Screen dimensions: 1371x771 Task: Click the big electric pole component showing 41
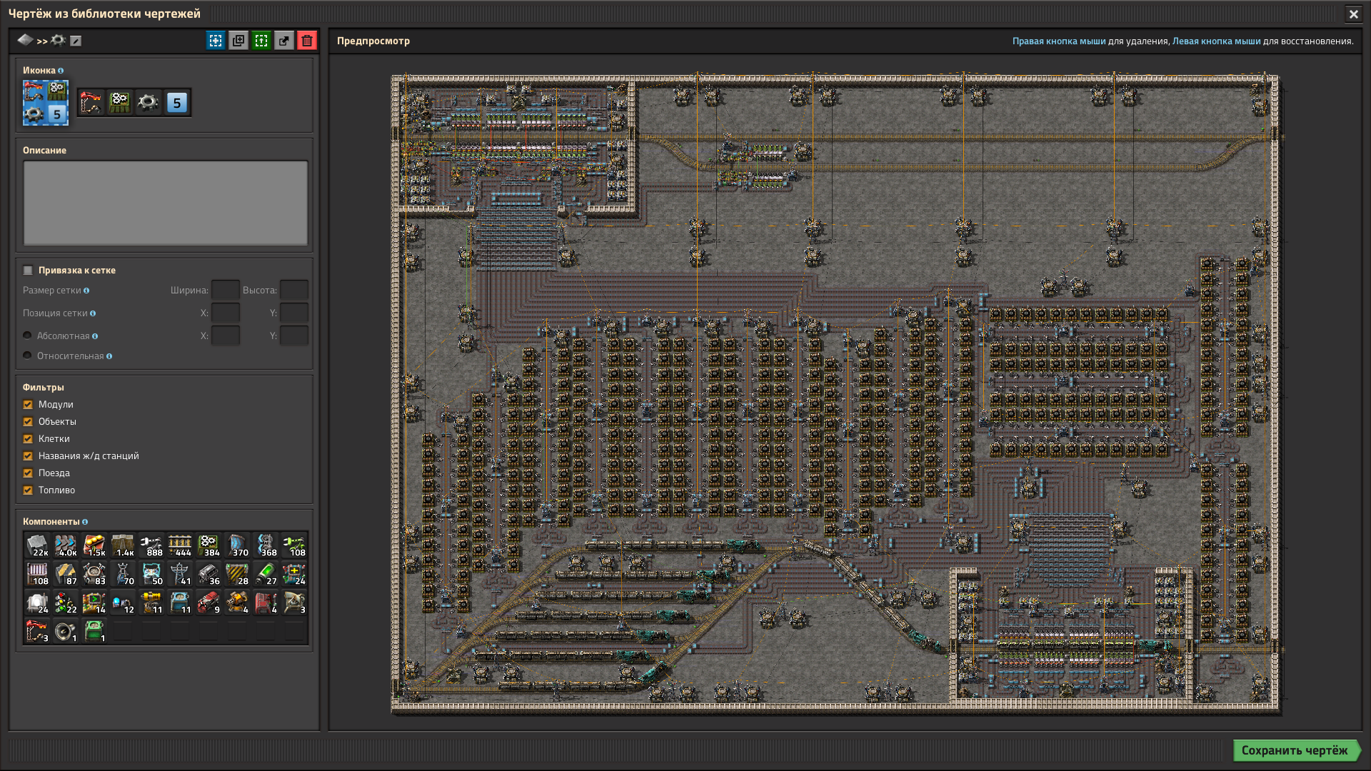(x=180, y=574)
